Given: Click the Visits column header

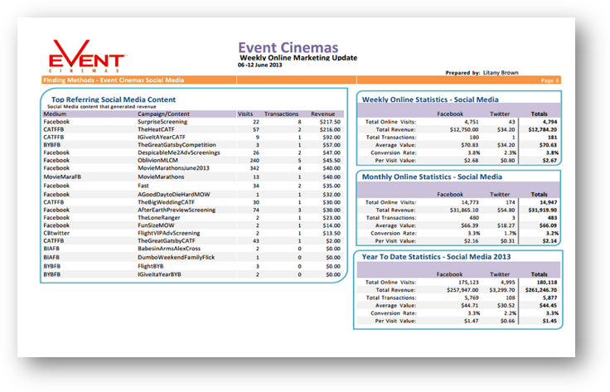Looking at the screenshot, I should coord(245,114).
